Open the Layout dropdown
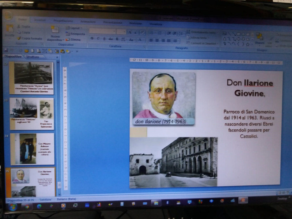This screenshot has height=219, width=292. [74, 28]
